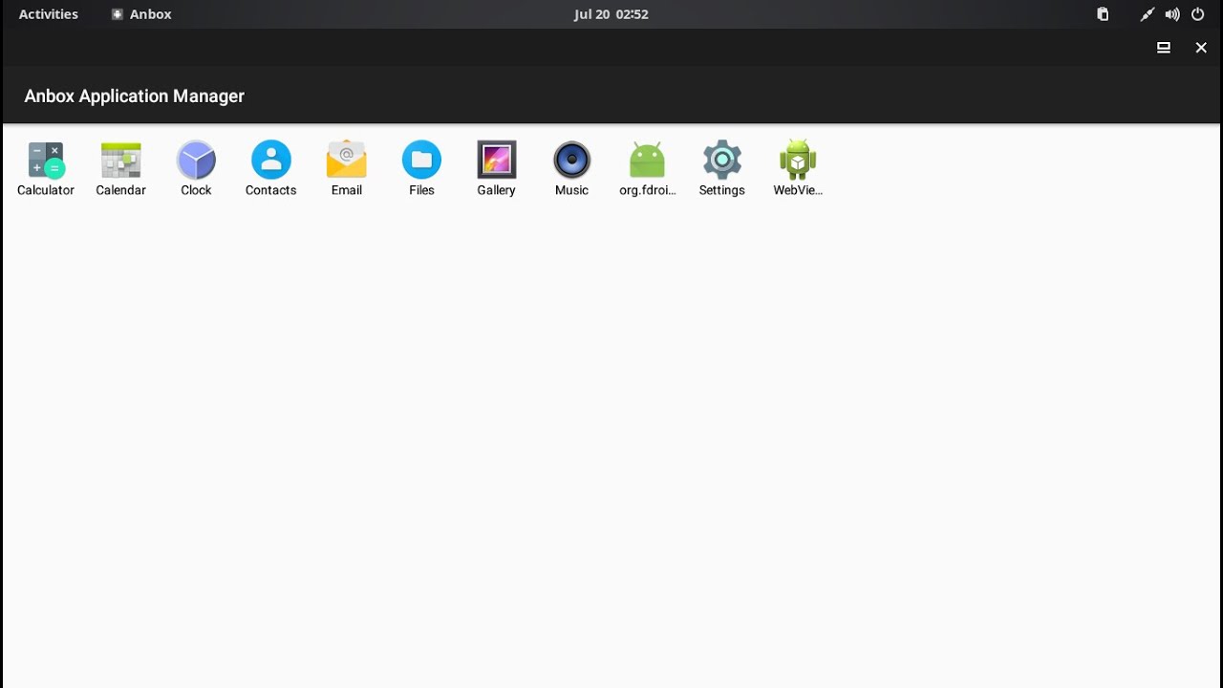Viewport: 1223px width, 688px height.
Task: Open the power menu icon
Action: [1197, 14]
